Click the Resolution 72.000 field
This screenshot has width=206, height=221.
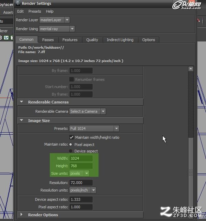[x=81, y=183]
